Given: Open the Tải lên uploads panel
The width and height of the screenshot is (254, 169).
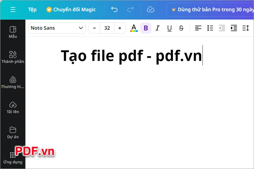Looking at the screenshot, I should pos(13,108).
